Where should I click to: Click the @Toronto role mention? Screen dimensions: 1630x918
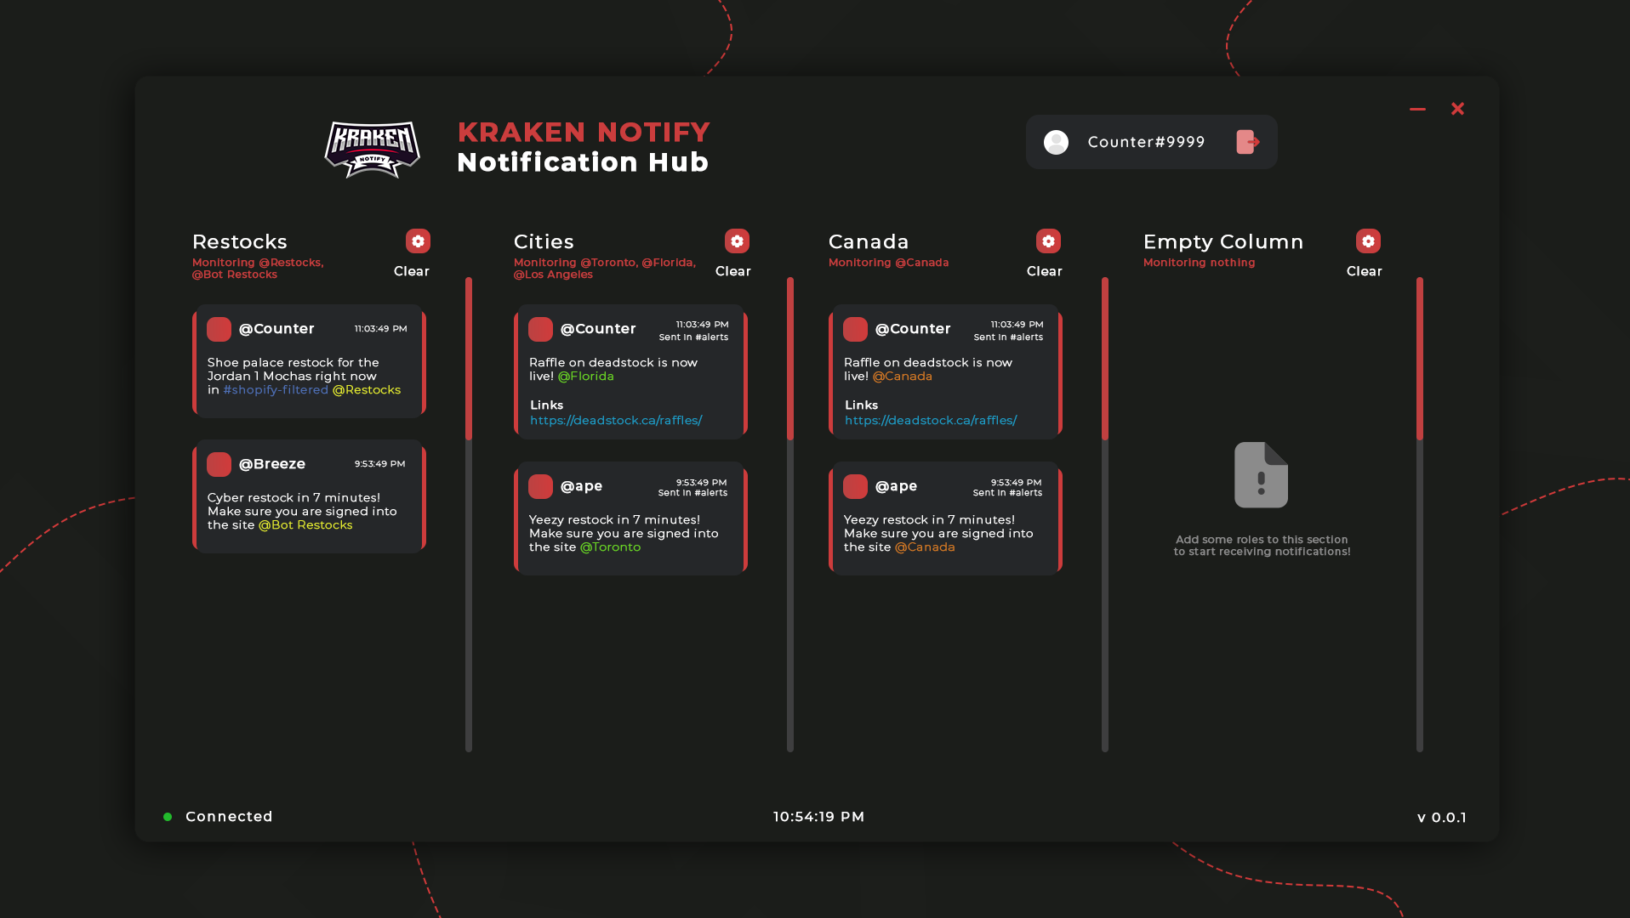tap(611, 547)
